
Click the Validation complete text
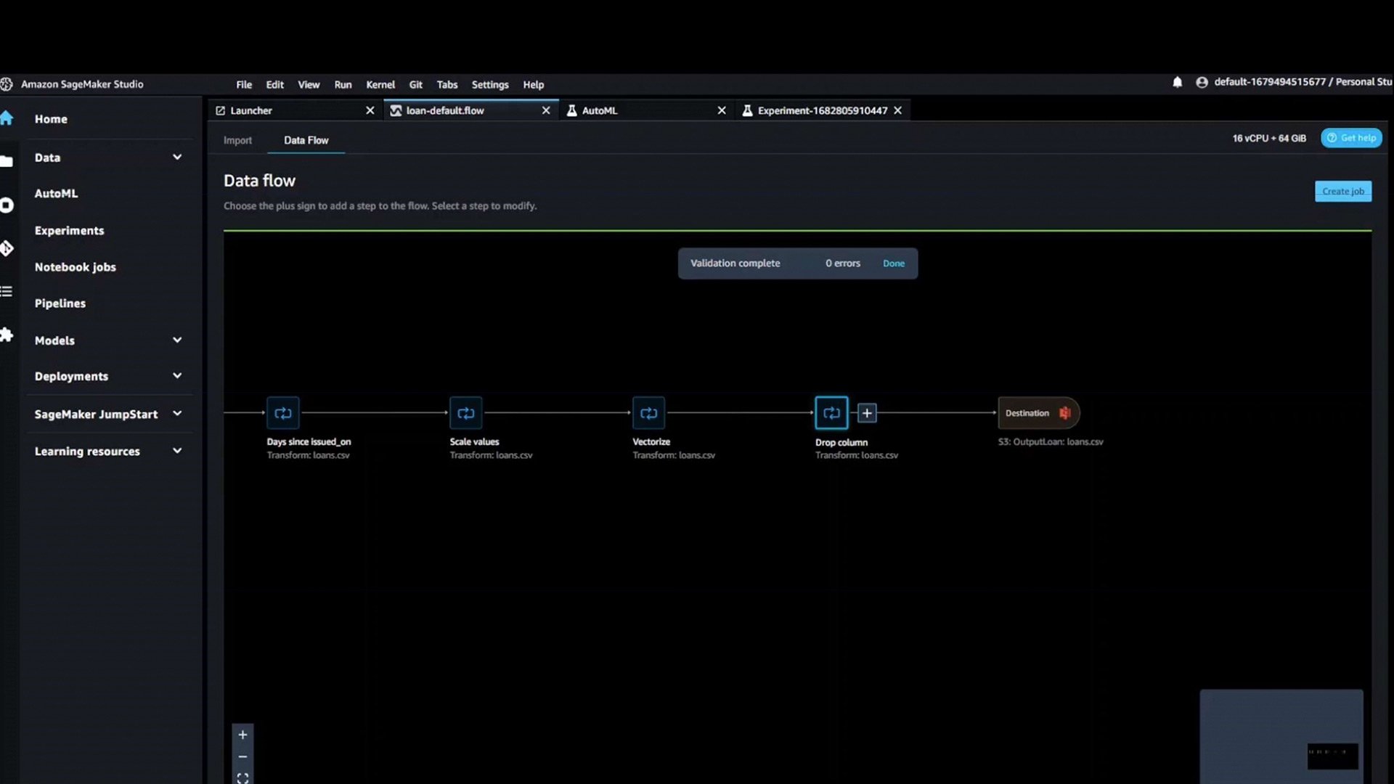[735, 264]
